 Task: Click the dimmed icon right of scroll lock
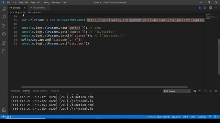click(206, 91)
